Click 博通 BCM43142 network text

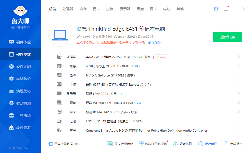pos(111,112)
